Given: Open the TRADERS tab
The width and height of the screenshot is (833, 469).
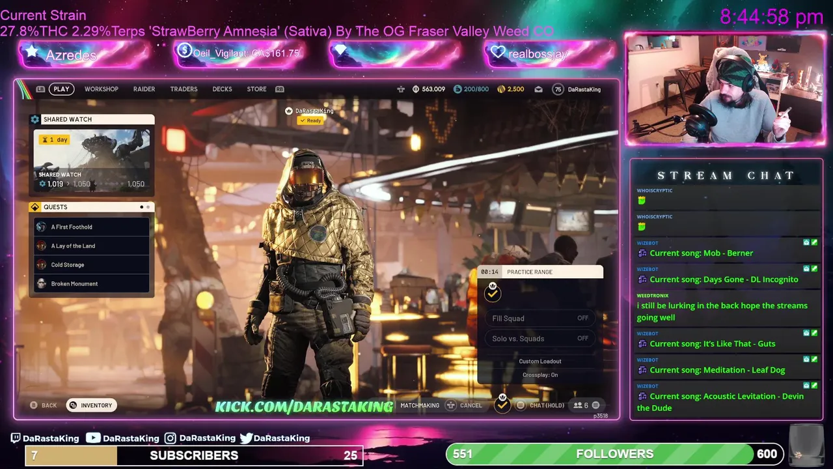Looking at the screenshot, I should [184, 89].
